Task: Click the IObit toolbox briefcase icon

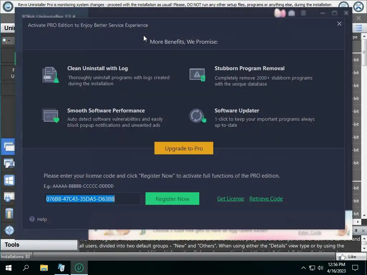Action: 291,13
